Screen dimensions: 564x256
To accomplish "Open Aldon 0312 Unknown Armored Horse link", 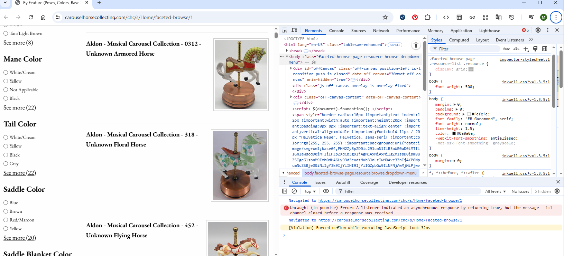I will coord(144,49).
